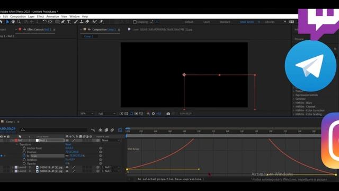Select the Puppet Pin tool
This screenshot has height=191, width=339.
tap(101, 22)
